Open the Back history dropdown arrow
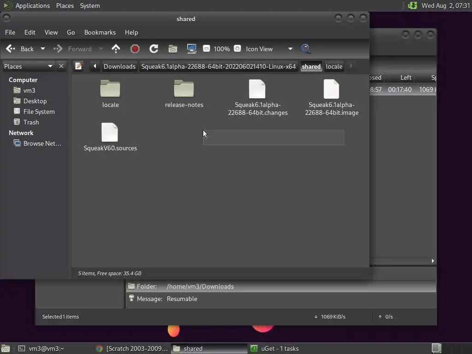472x354 pixels. 43,49
